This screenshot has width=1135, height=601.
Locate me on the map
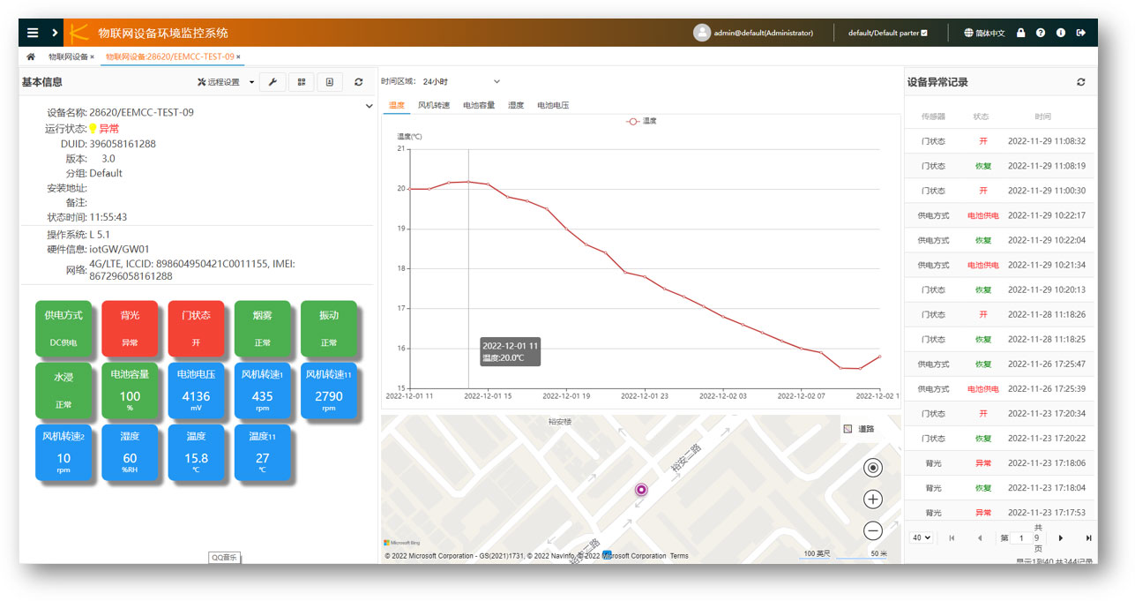point(872,469)
